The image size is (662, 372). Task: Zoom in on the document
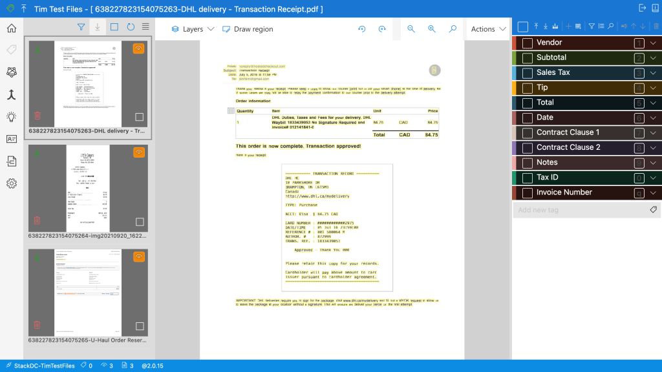(431, 28)
